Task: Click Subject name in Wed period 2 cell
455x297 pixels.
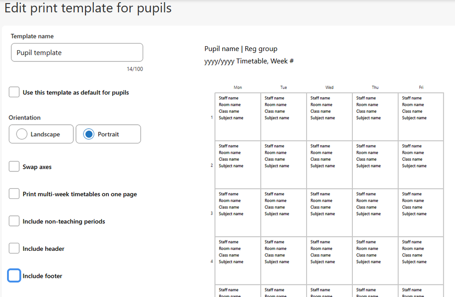Action: click(323, 166)
